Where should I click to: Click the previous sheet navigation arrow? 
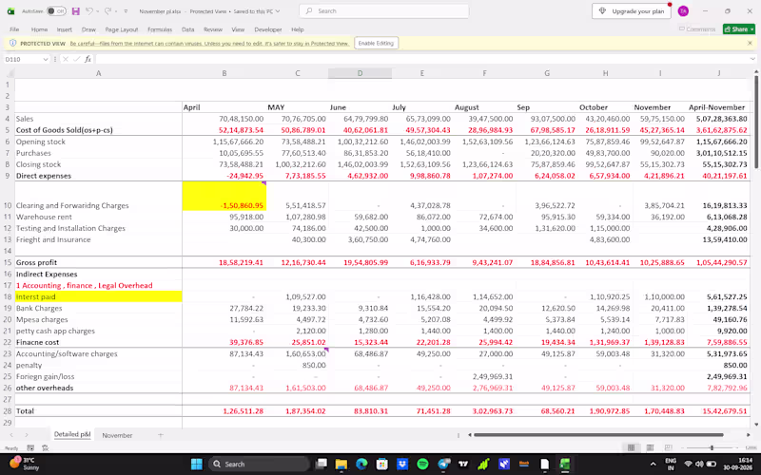(x=11, y=435)
